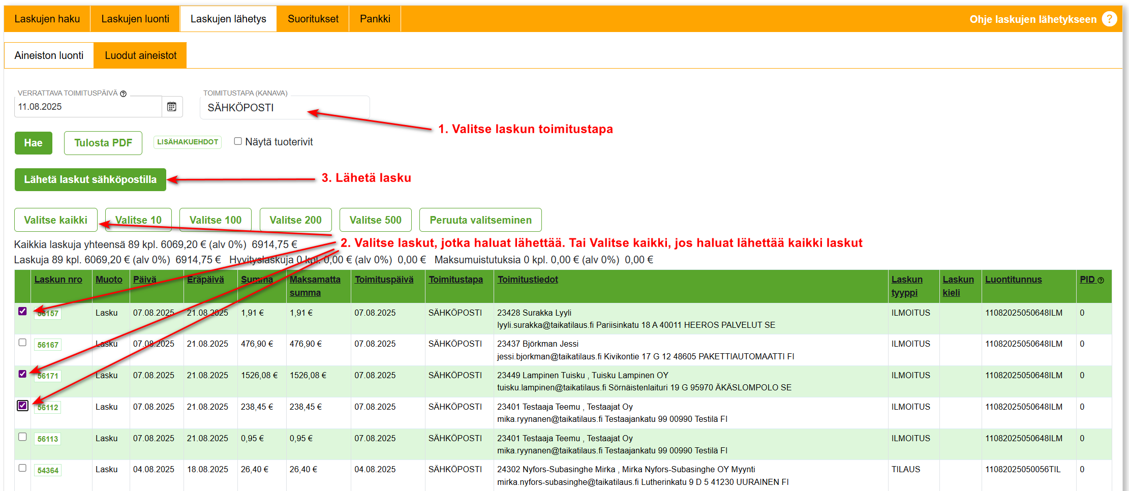
Task: Open the Luodut aineistot tab
Action: (x=140, y=55)
